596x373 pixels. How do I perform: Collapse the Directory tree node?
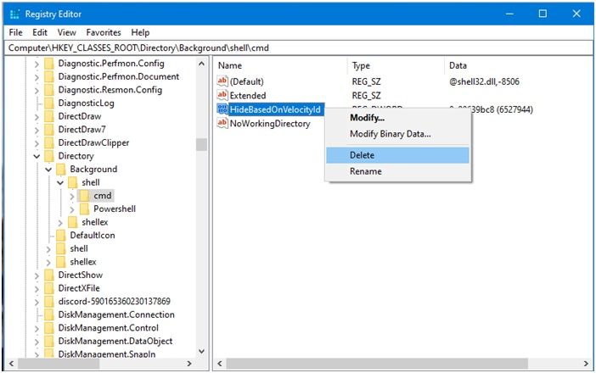click(x=37, y=156)
